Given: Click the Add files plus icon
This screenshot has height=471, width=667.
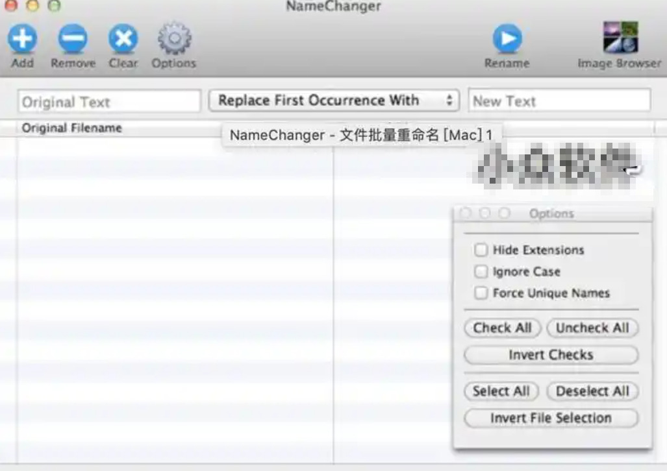Looking at the screenshot, I should (22, 39).
